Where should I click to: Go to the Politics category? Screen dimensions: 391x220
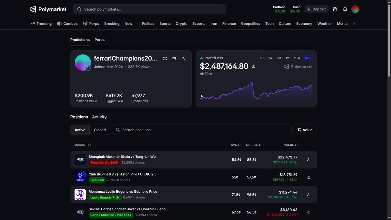coord(148,23)
